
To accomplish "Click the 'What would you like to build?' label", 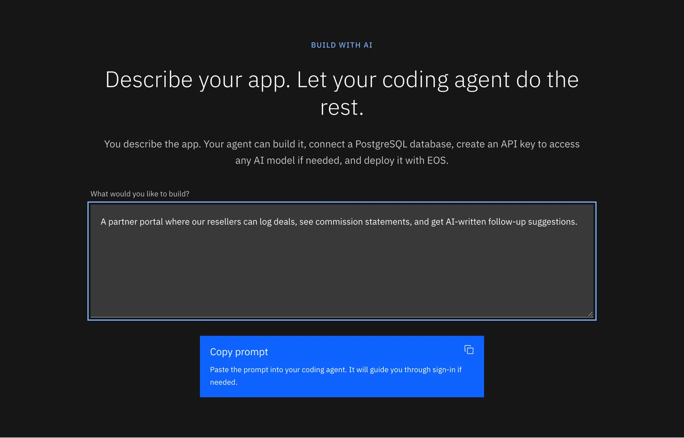I will 140,194.
